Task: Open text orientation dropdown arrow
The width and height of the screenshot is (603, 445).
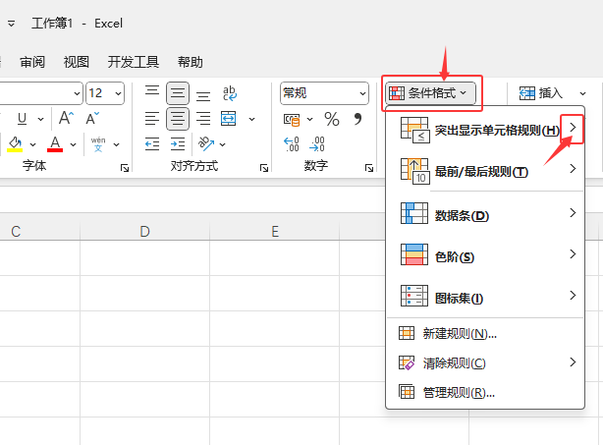Action: pos(223,144)
